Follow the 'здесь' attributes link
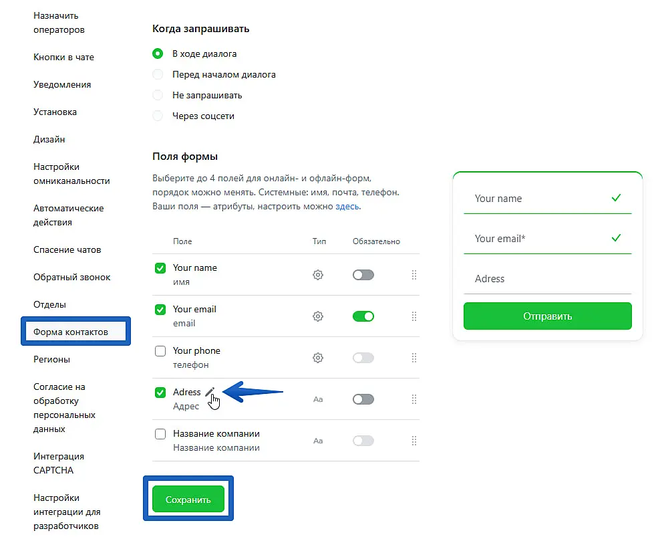This screenshot has width=660, height=537. [347, 207]
